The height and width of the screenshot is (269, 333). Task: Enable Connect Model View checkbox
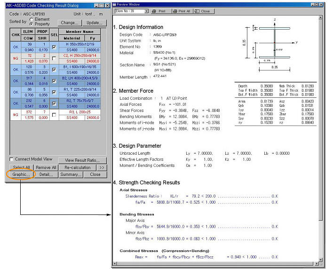11,159
